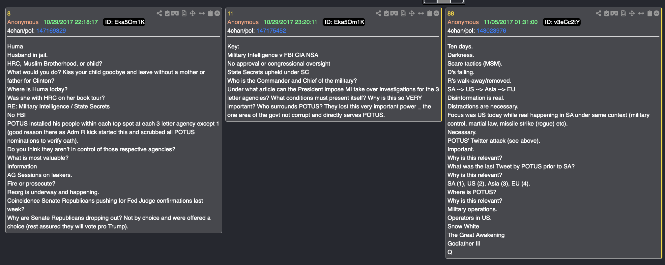Click the line "What is most valuable?"

[38, 158]
